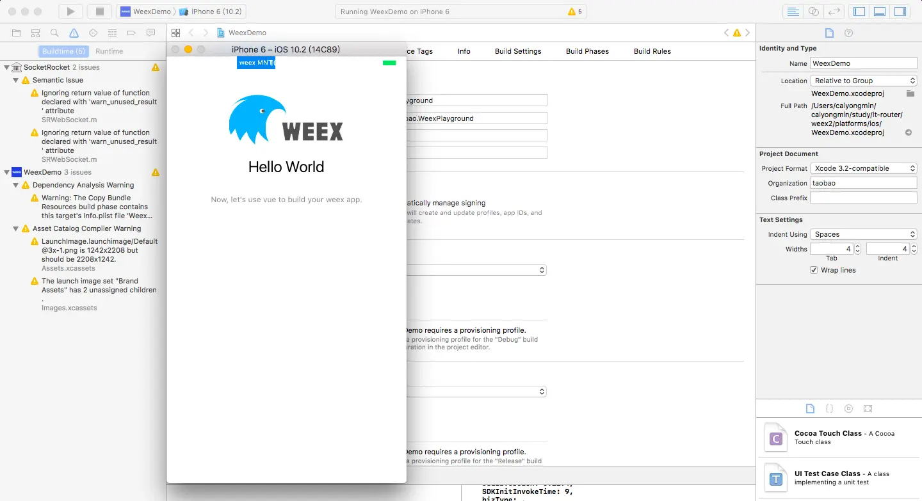The width and height of the screenshot is (922, 501).
Task: Show the file inspector
Action: [829, 33]
